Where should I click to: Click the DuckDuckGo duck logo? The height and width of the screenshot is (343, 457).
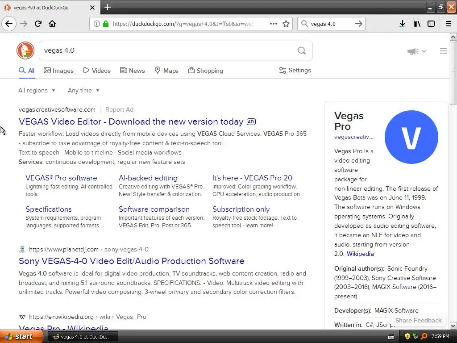25,50
